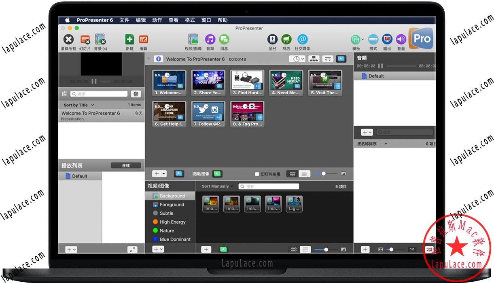Open the 文件 (File) menu
The width and height of the screenshot is (494, 283).
point(124,20)
